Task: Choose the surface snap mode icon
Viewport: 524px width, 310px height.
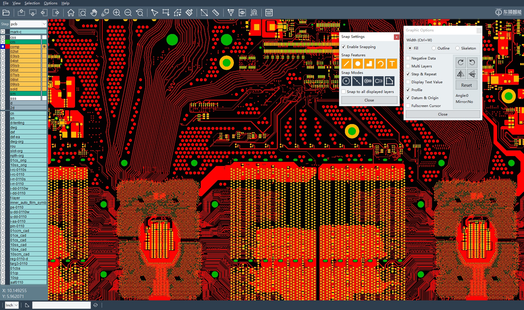Action: 389,81
